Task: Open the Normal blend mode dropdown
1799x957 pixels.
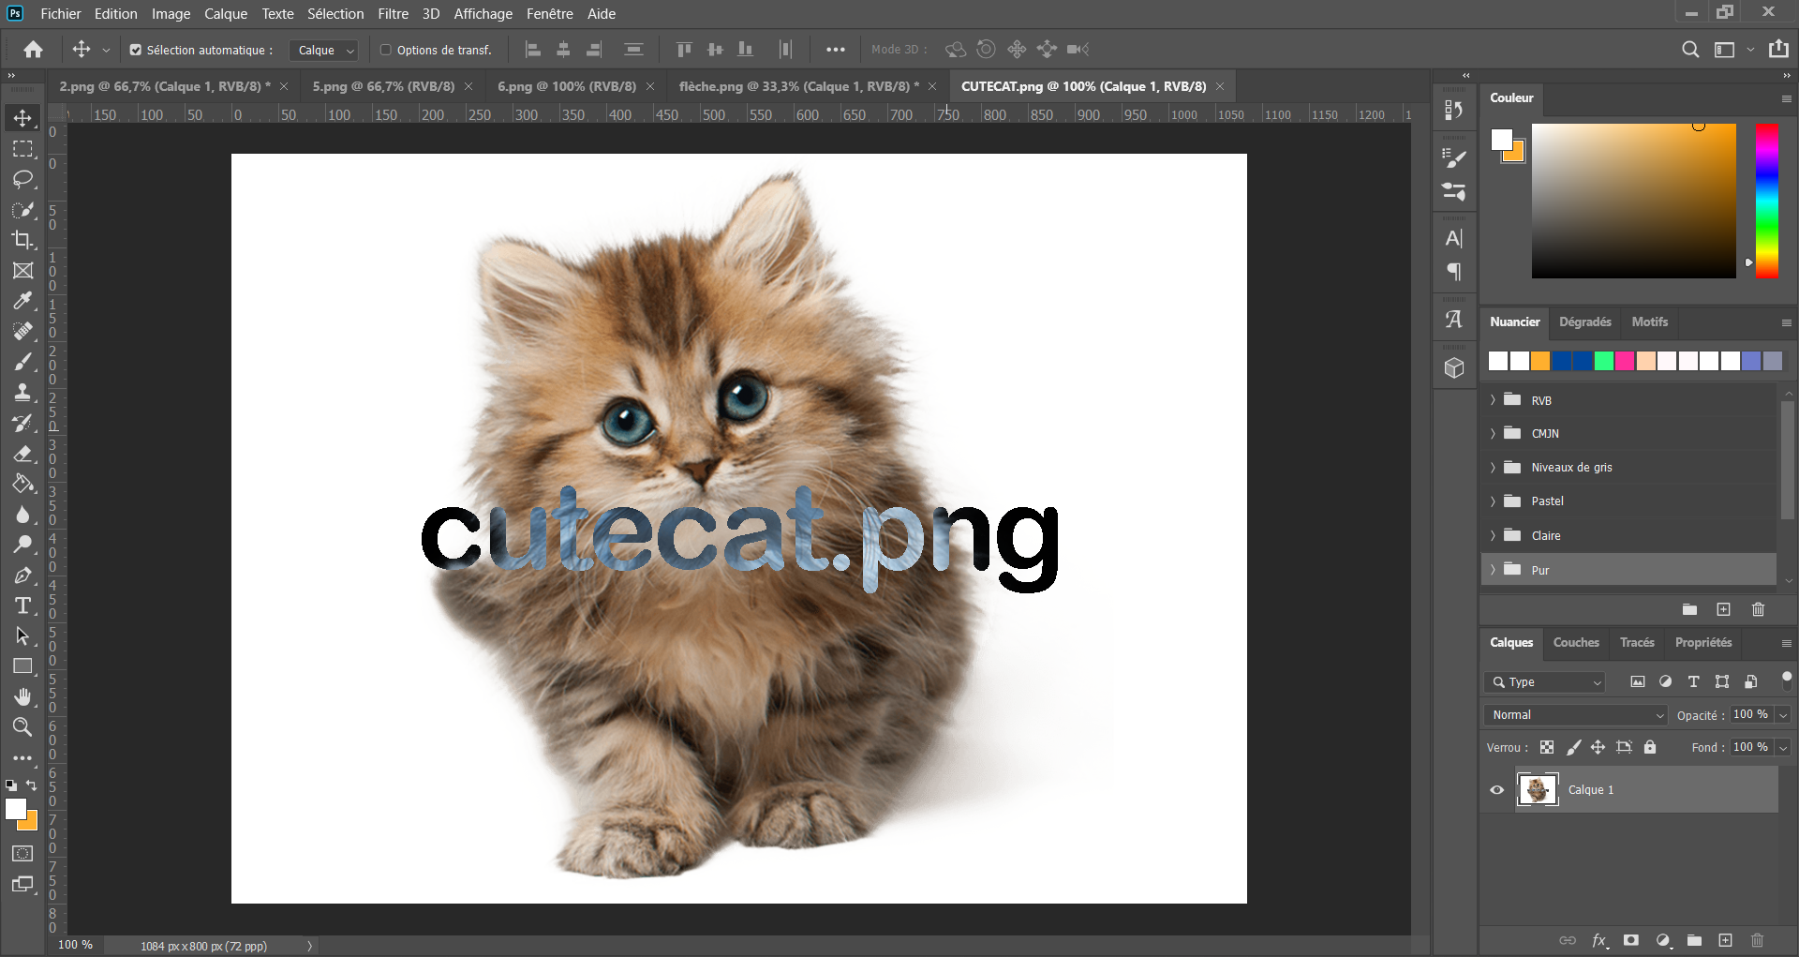Action: point(1576,715)
